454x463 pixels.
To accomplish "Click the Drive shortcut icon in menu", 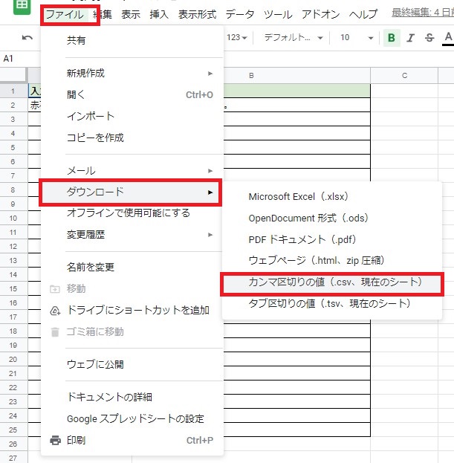I will coord(55,310).
